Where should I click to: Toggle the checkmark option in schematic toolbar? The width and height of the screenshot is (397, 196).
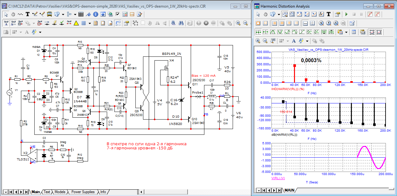(x=118, y=14)
